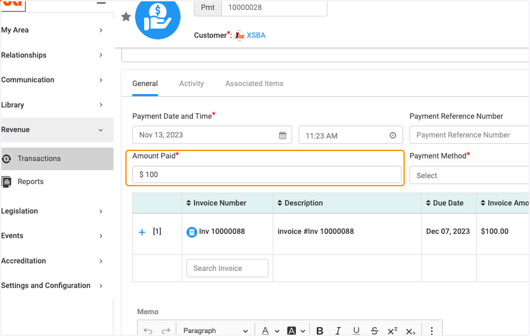The image size is (530, 336).
Task: Click the payment time field 11:23 AM
Action: (351, 135)
